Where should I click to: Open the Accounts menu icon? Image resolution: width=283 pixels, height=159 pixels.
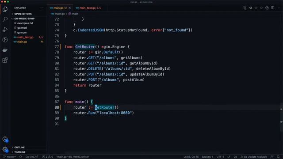(5, 139)
